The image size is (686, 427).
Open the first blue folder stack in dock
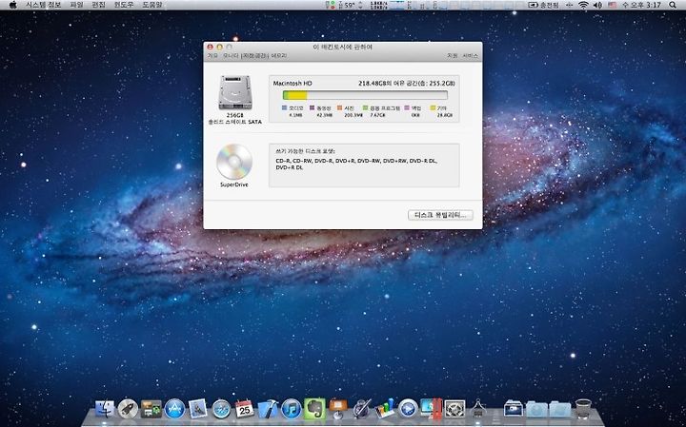click(x=536, y=409)
